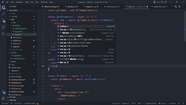Viewport: 186px width, 105px height.
Task: Collapse the FULLSTACK root folder
Action: (x=13, y=10)
